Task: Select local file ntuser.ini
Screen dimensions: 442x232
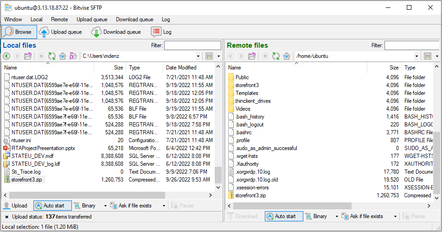Action: click(x=21, y=140)
